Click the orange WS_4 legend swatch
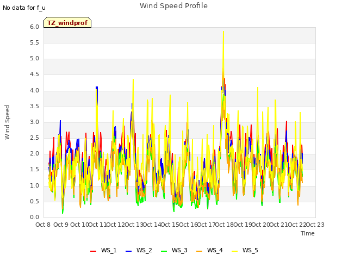Viewport: 348px width, 261px height. coord(200,251)
